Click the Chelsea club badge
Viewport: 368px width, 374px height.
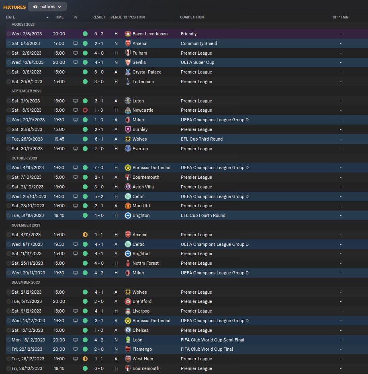click(x=128, y=330)
